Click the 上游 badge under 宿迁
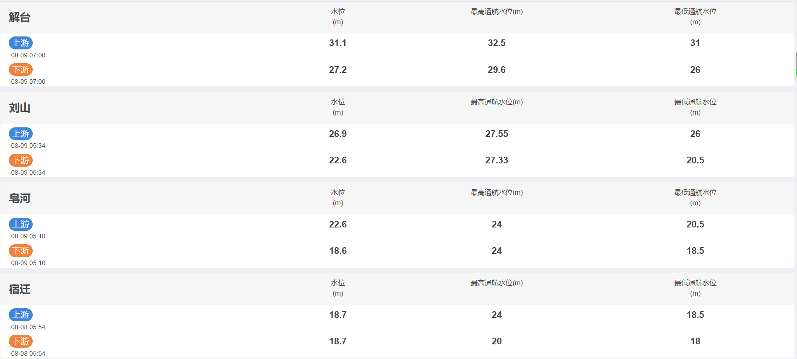 point(21,315)
